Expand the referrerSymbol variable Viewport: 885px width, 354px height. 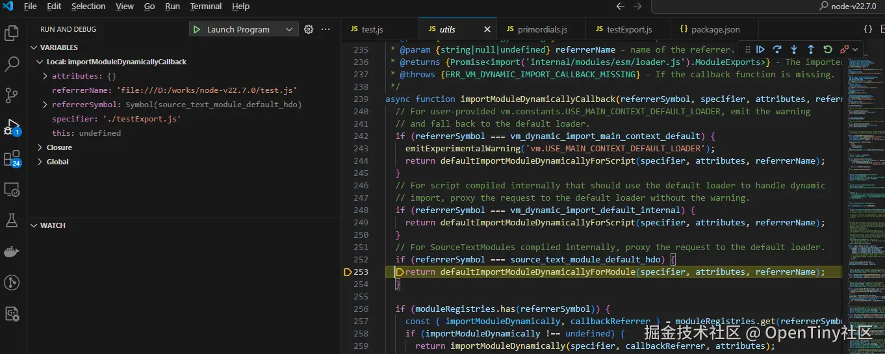point(45,105)
